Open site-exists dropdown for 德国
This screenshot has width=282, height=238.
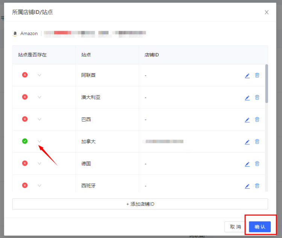(x=39, y=164)
